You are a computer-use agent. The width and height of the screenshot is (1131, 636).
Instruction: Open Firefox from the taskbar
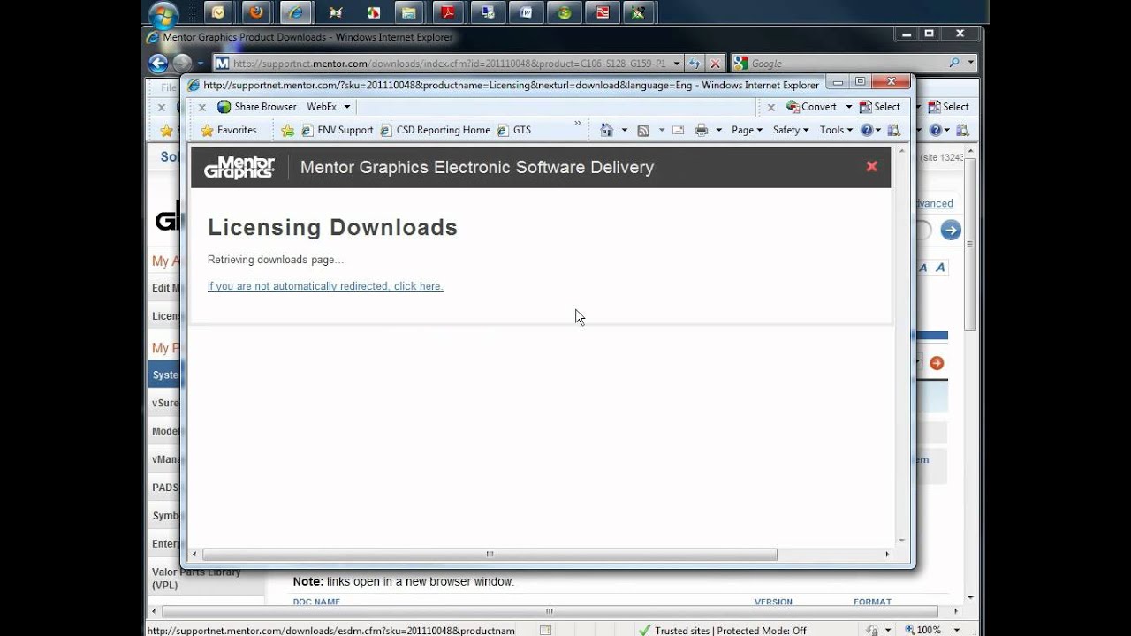[256, 12]
